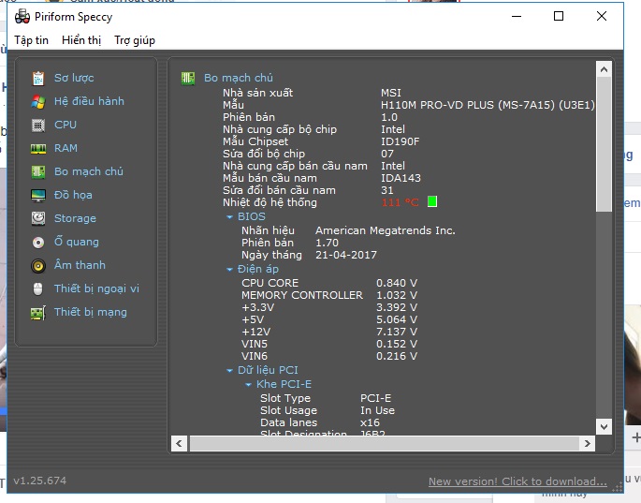The height and width of the screenshot is (503, 641).
Task: Select Ổ quang optical drives label
Action: tap(77, 242)
